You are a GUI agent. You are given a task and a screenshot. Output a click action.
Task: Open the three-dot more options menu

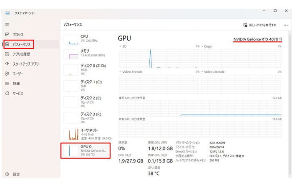tap(285, 25)
